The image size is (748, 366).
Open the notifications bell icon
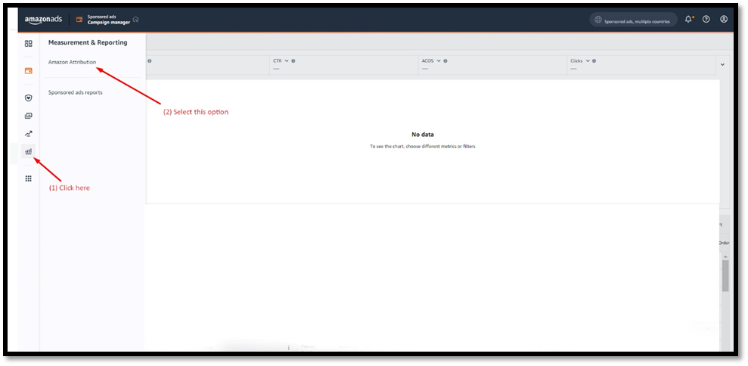(688, 19)
